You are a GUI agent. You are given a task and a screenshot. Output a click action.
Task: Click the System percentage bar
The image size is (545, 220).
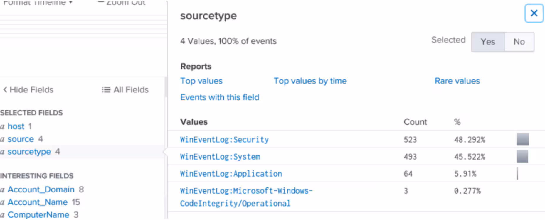pyautogui.click(x=522, y=156)
